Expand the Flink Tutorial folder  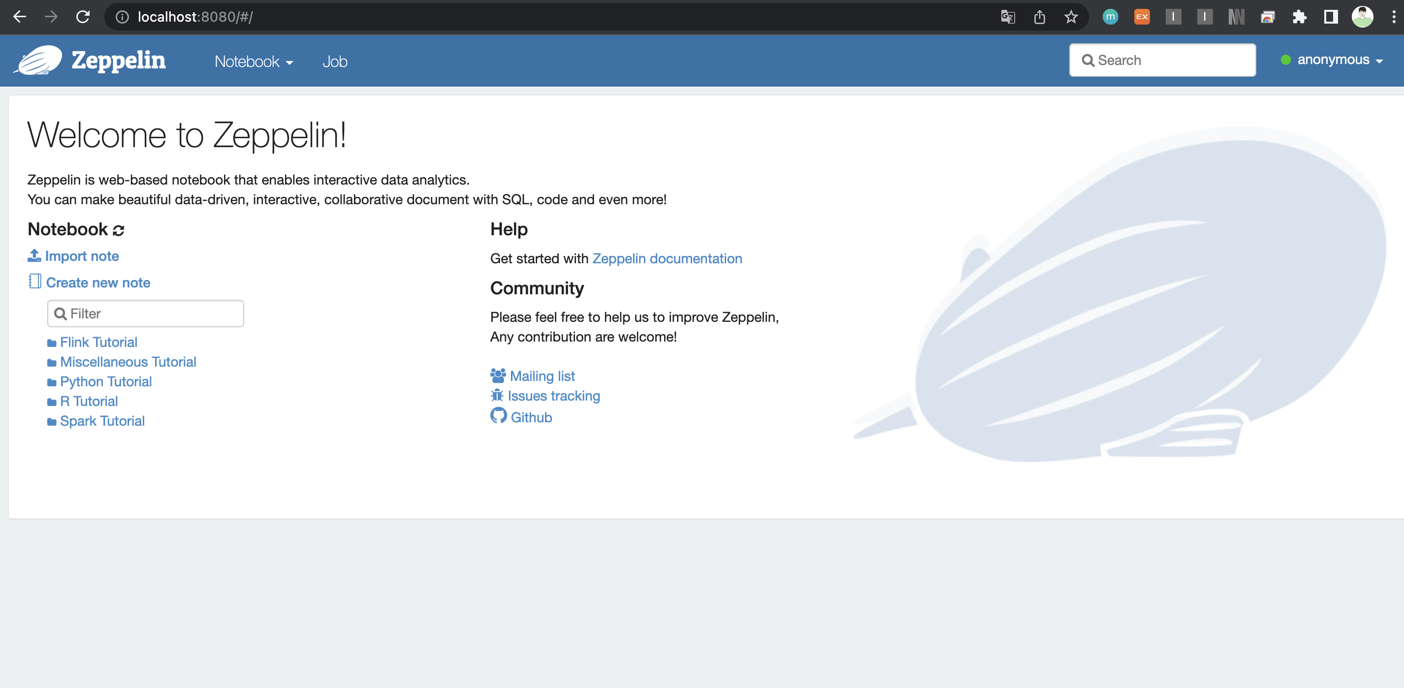(x=98, y=342)
